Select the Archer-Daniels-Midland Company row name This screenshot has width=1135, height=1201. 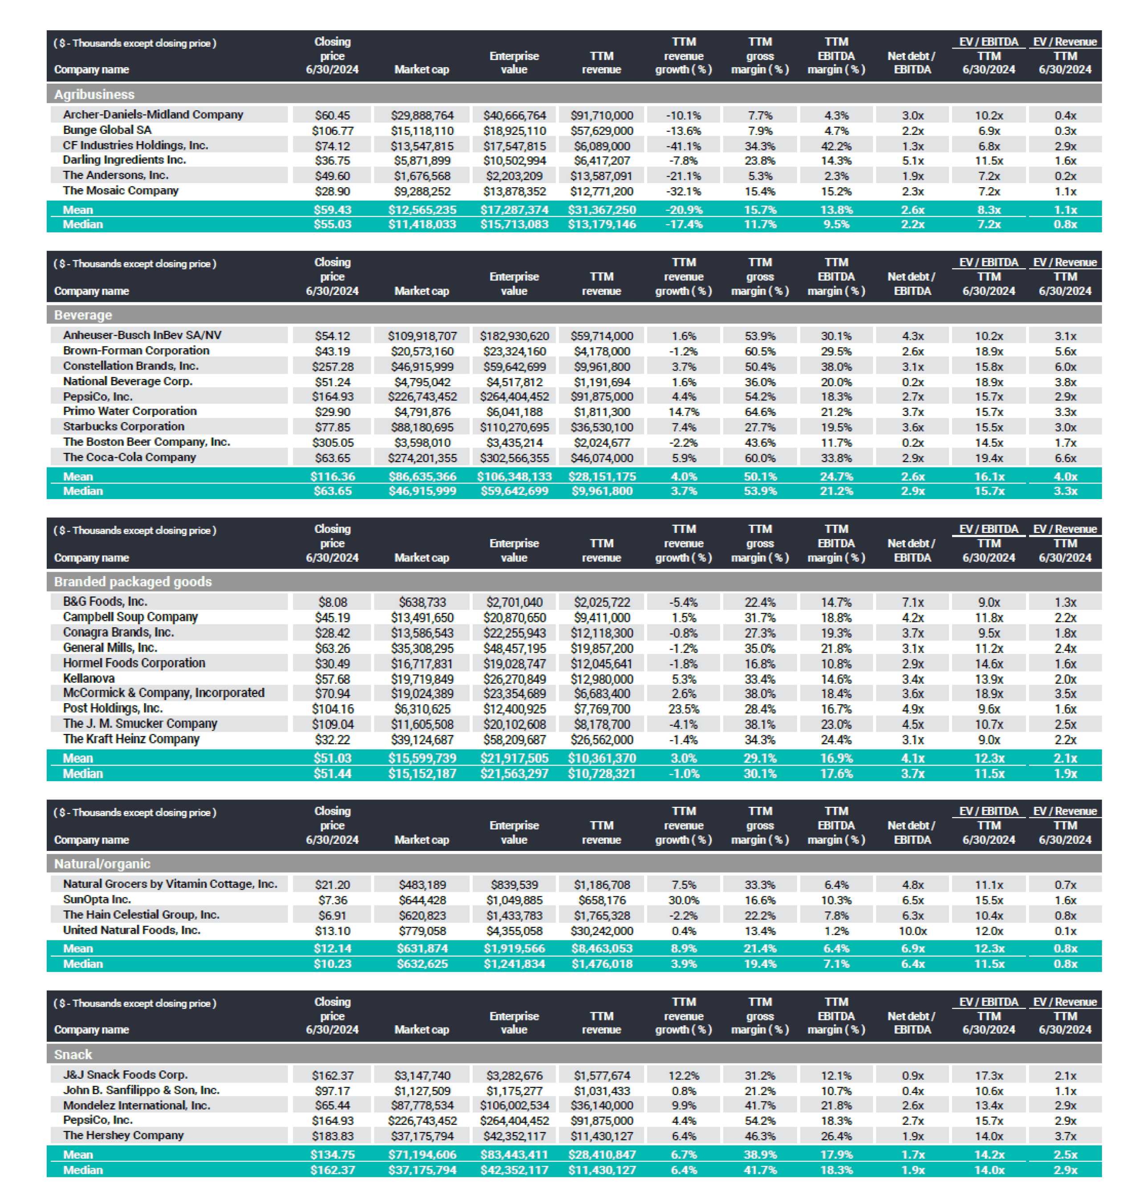(153, 114)
